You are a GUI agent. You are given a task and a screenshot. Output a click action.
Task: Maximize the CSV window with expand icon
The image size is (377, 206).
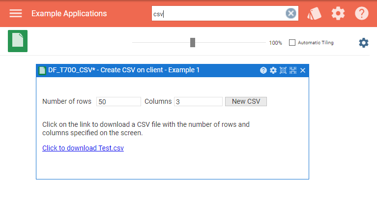point(293,70)
